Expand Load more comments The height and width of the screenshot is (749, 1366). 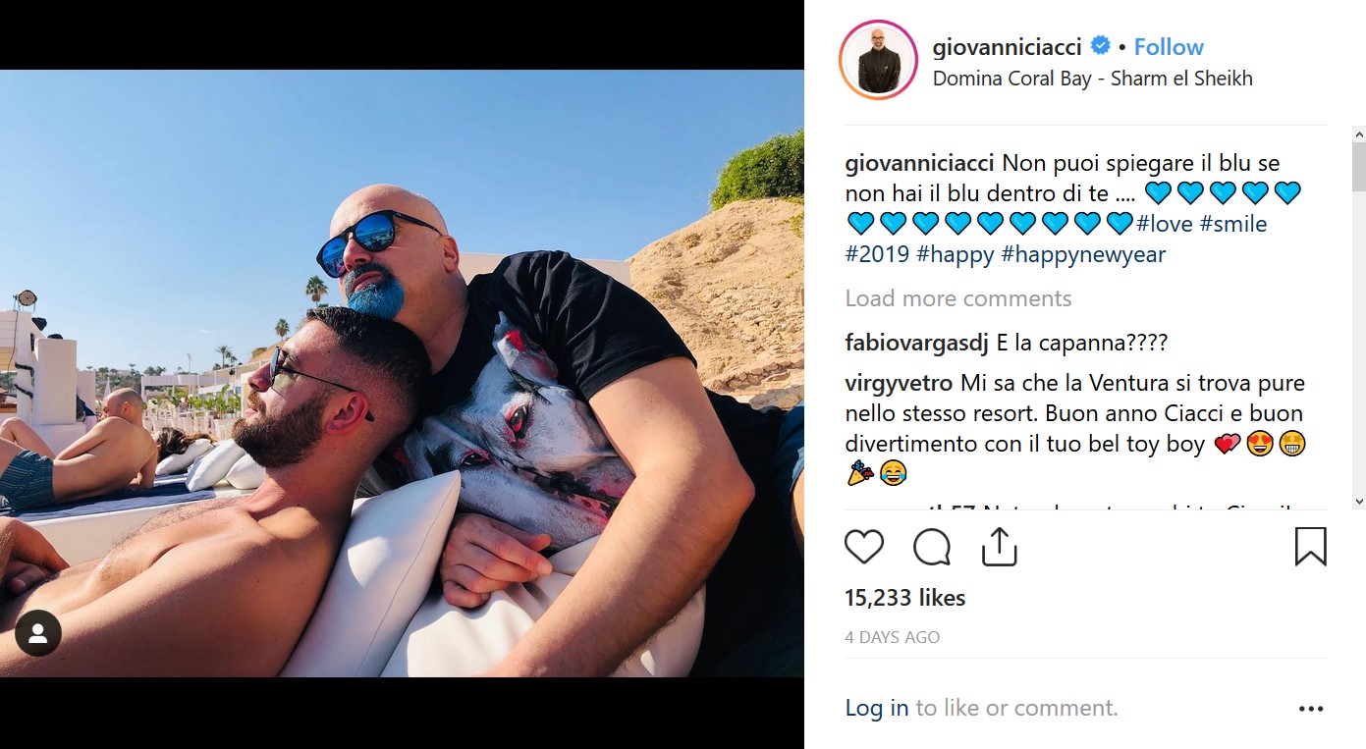point(958,298)
